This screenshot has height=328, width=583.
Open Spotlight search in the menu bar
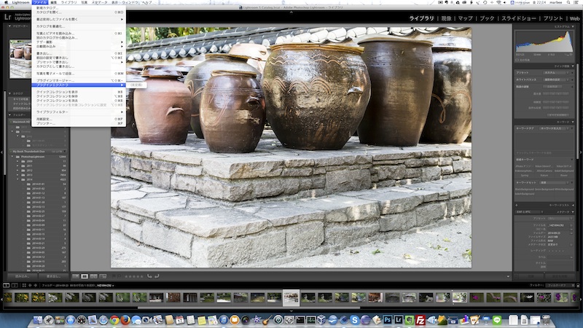(569, 2)
